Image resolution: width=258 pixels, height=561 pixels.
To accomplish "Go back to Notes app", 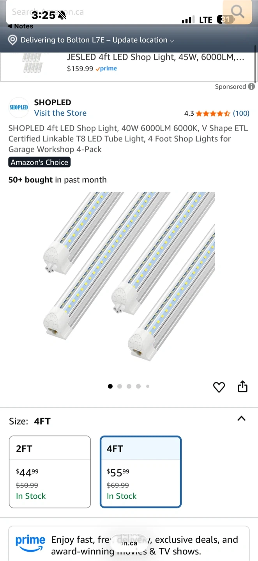I will pos(20,26).
